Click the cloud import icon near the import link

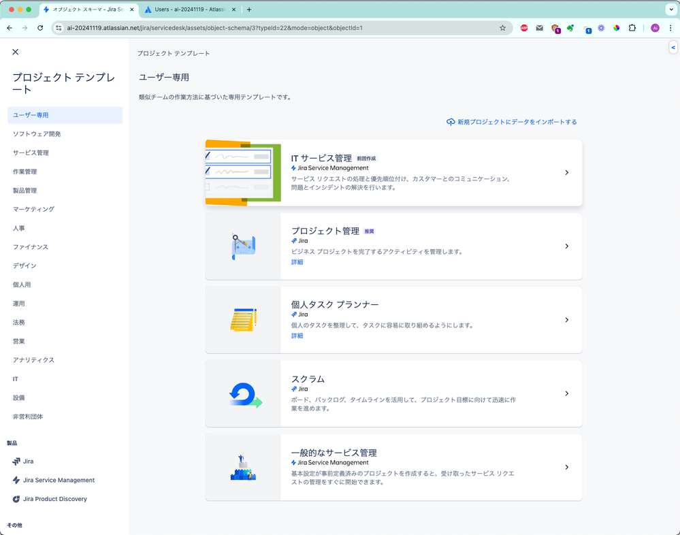click(451, 121)
